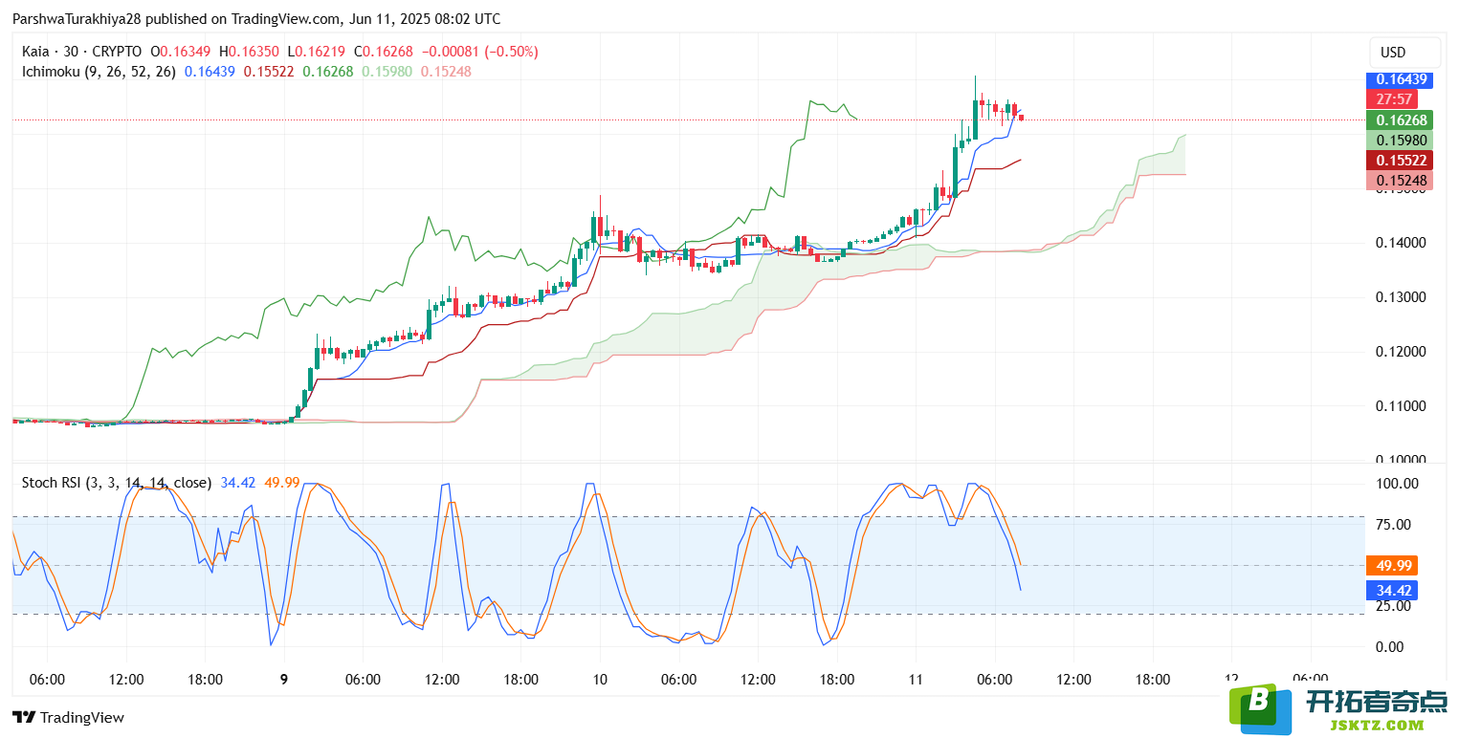Click the light green 0.15980 price-axis tag
This screenshot has width=1459, height=738.
(1399, 140)
